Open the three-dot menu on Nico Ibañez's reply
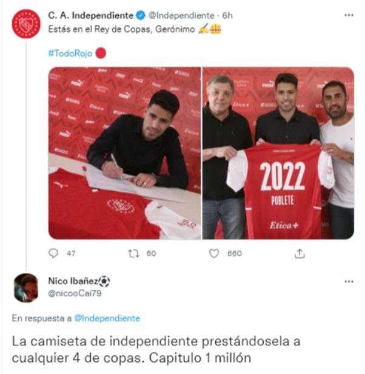This screenshot has height=374, width=365. click(x=349, y=282)
